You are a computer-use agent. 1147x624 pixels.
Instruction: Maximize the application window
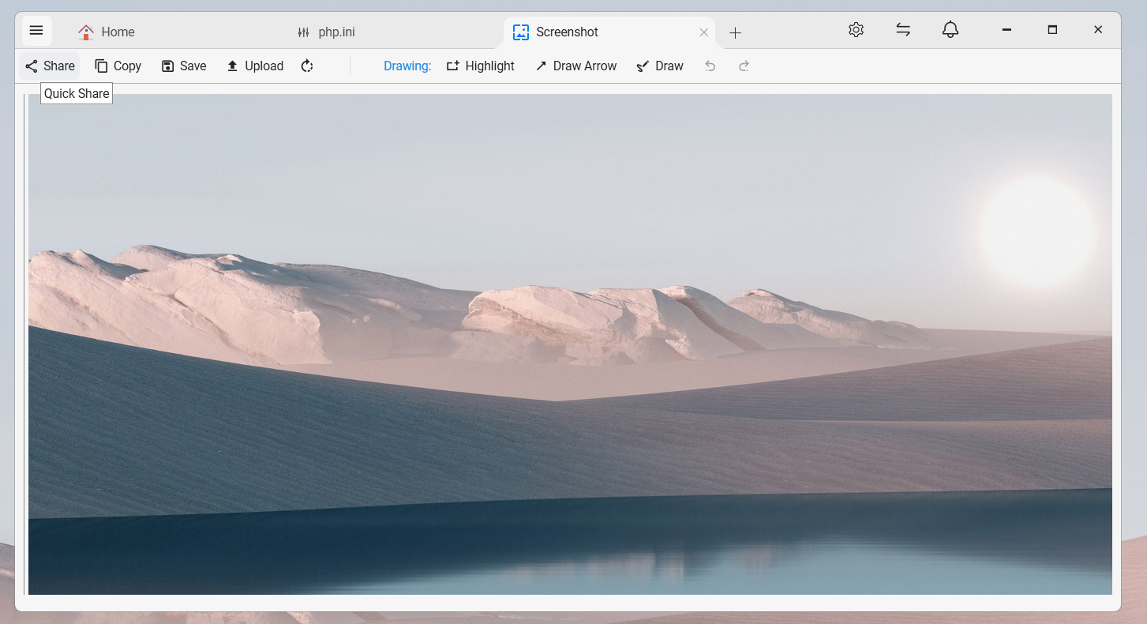tap(1052, 30)
